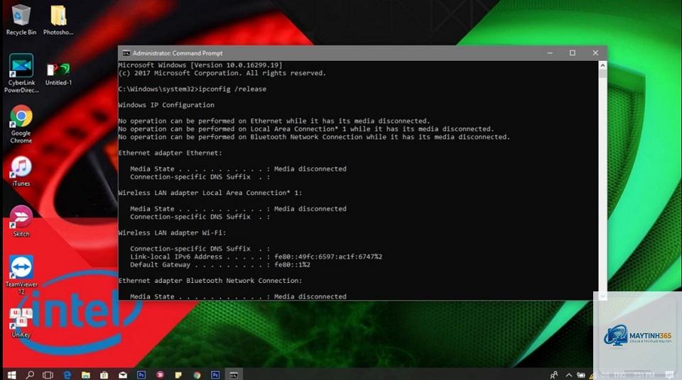682x380 pixels.
Task: Click the Command Prompt scrollbar up arrow
Action: click(x=603, y=65)
